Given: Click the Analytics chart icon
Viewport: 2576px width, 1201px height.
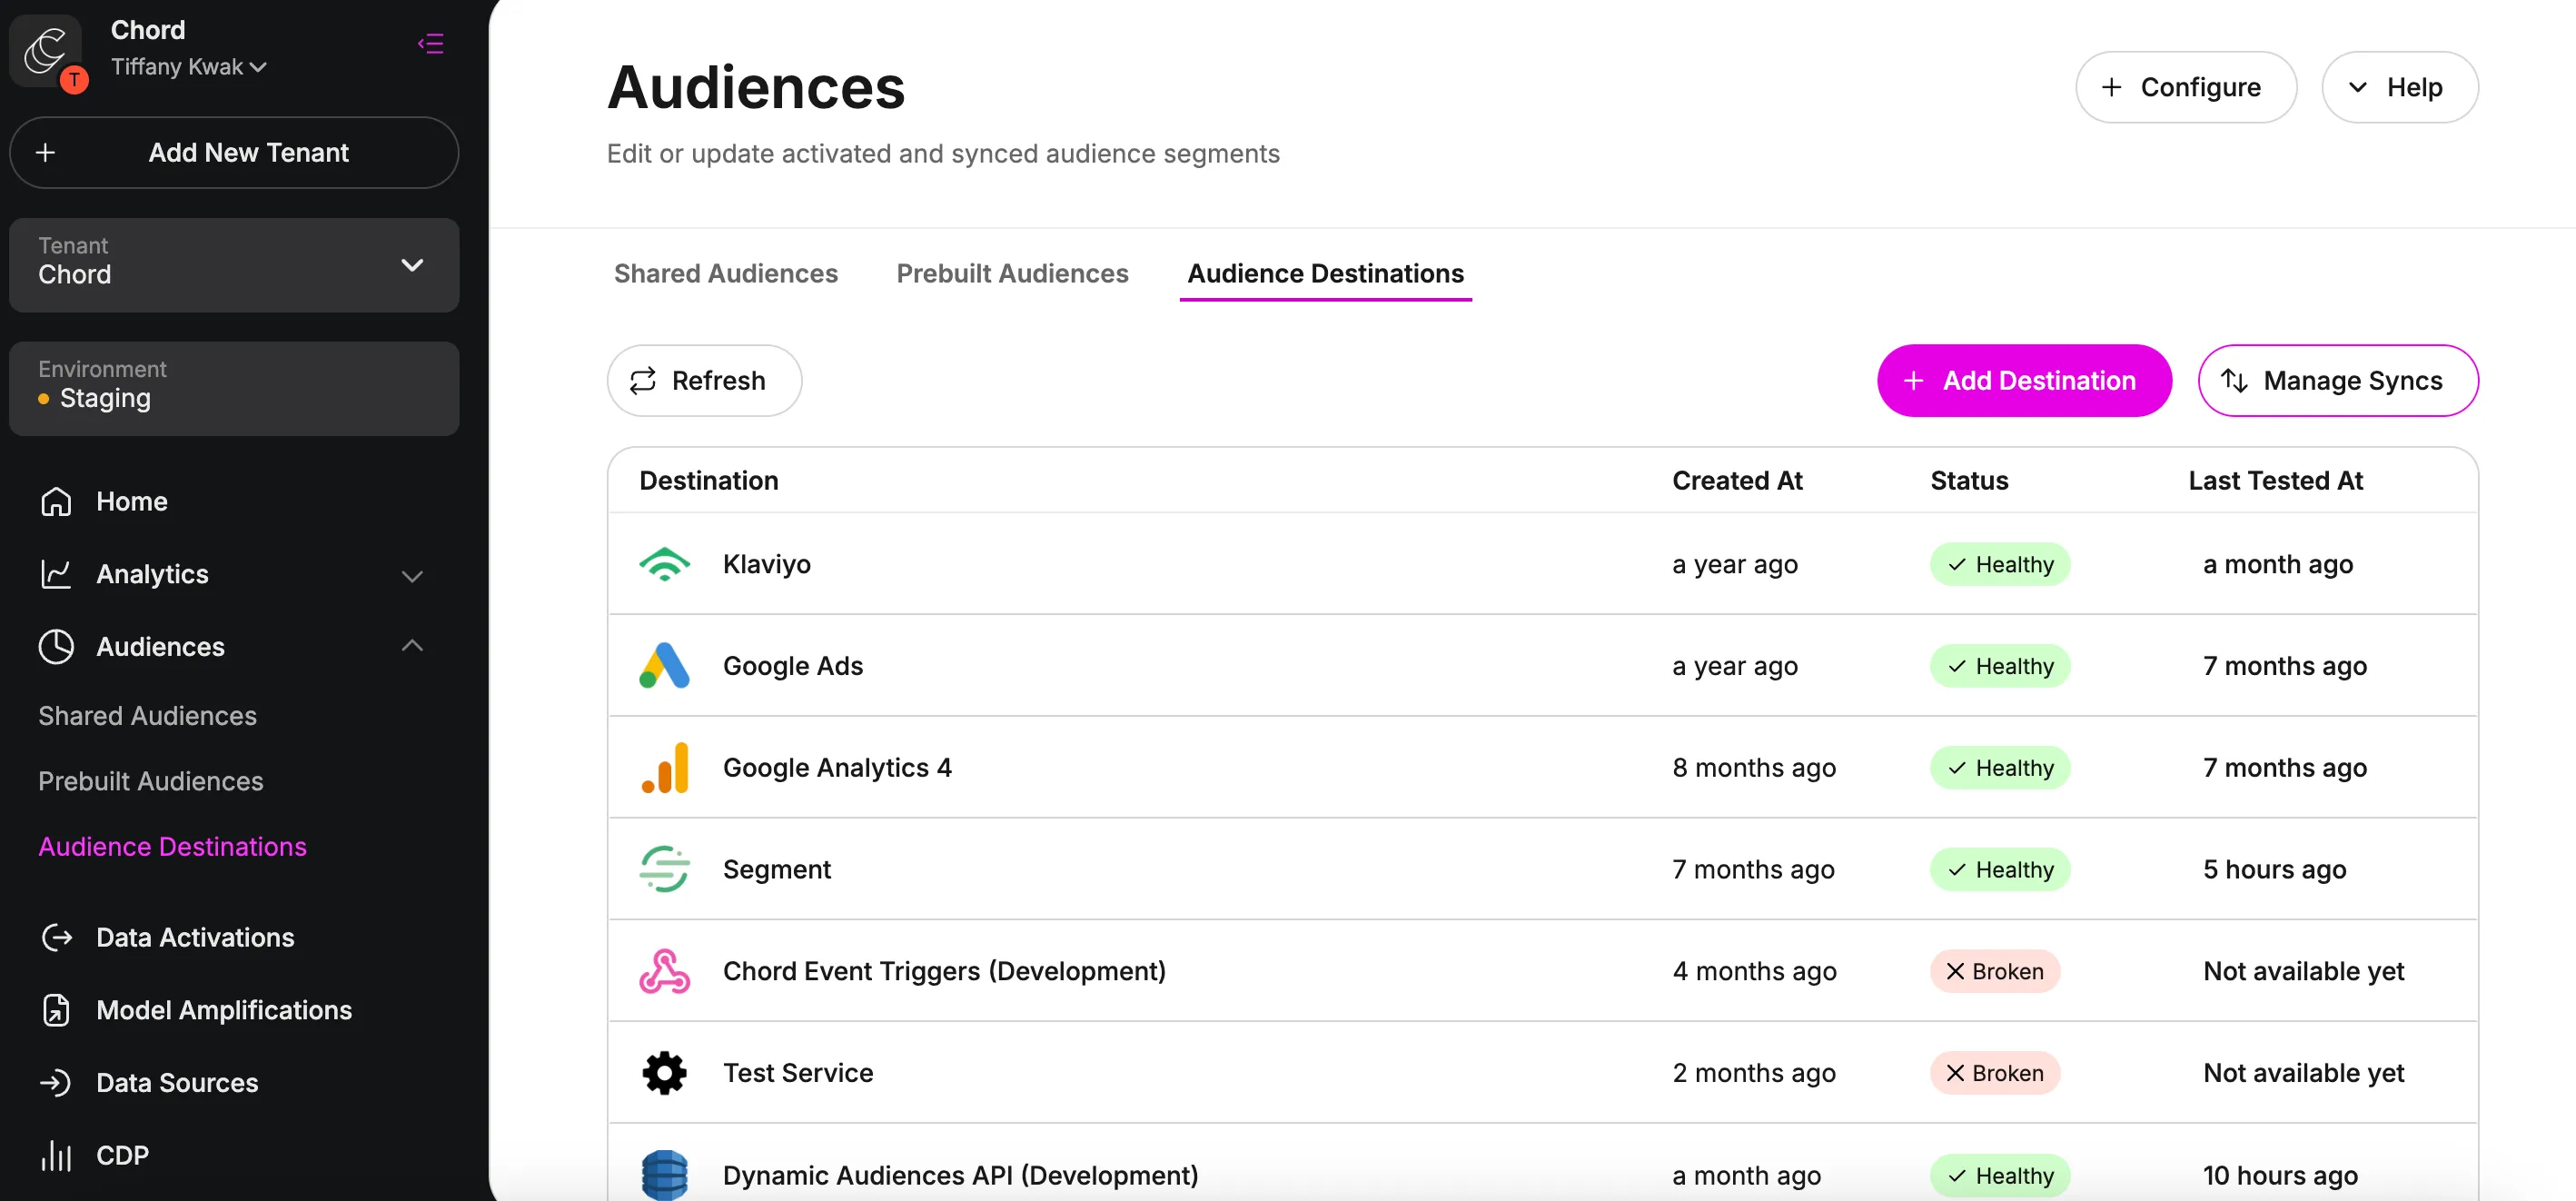Looking at the screenshot, I should [56, 574].
